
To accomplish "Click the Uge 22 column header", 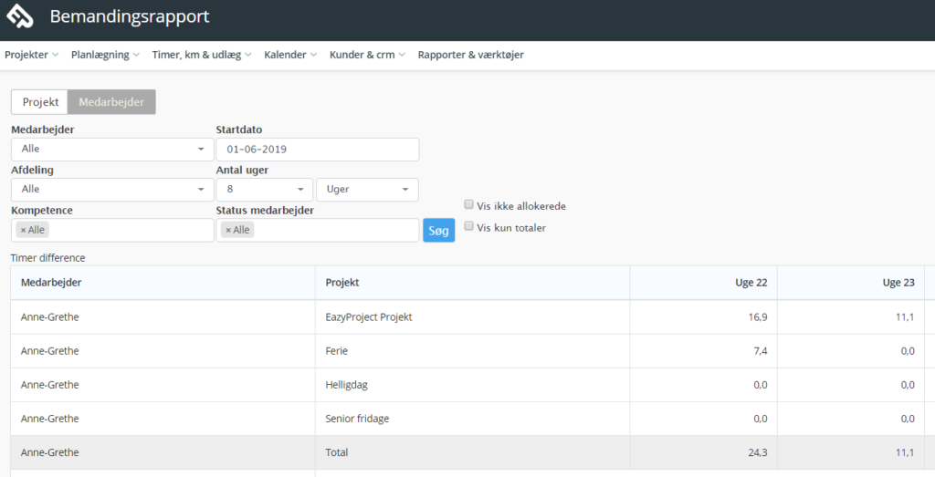I will pyautogui.click(x=704, y=283).
